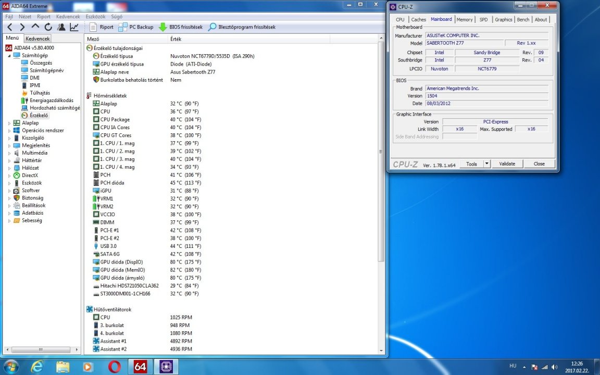Click the up-level arrow in AIDA64 toolbar
This screenshot has width=600, height=375.
point(35,27)
